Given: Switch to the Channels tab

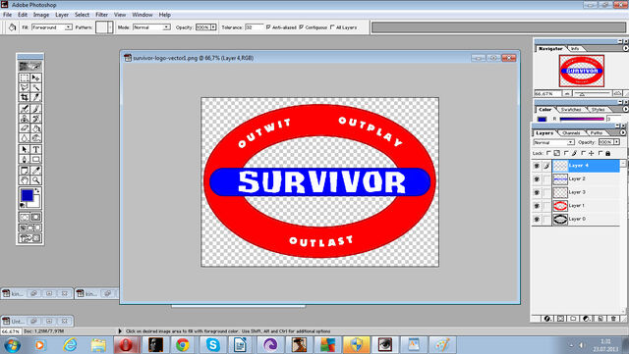Looking at the screenshot, I should (x=571, y=133).
